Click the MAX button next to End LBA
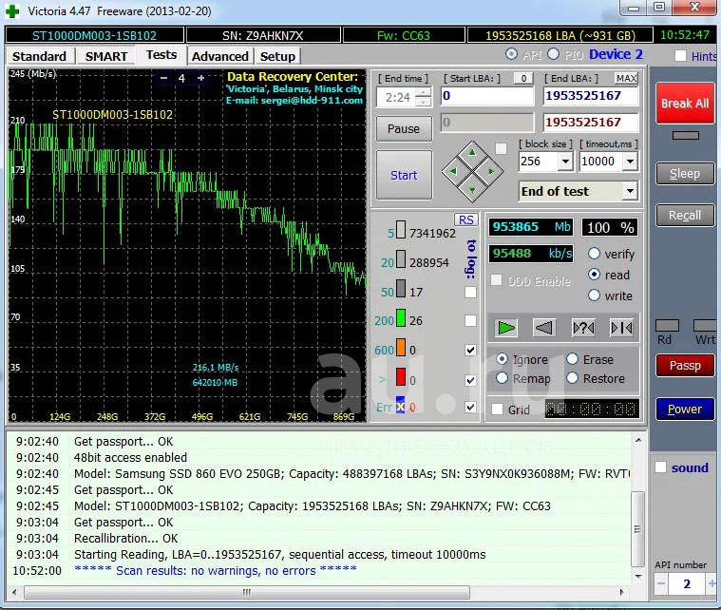 tap(626, 78)
